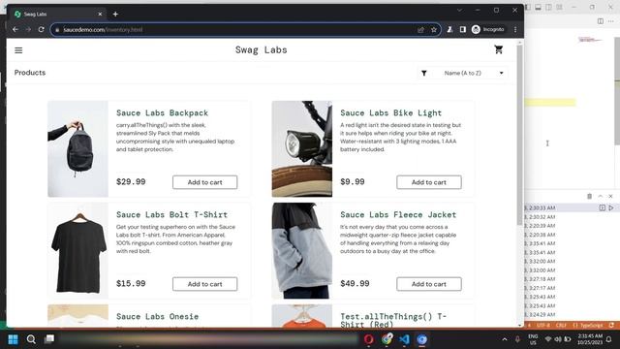Image resolution: width=620 pixels, height=349 pixels.
Task: Click the bike light product image
Action: tap(301, 148)
